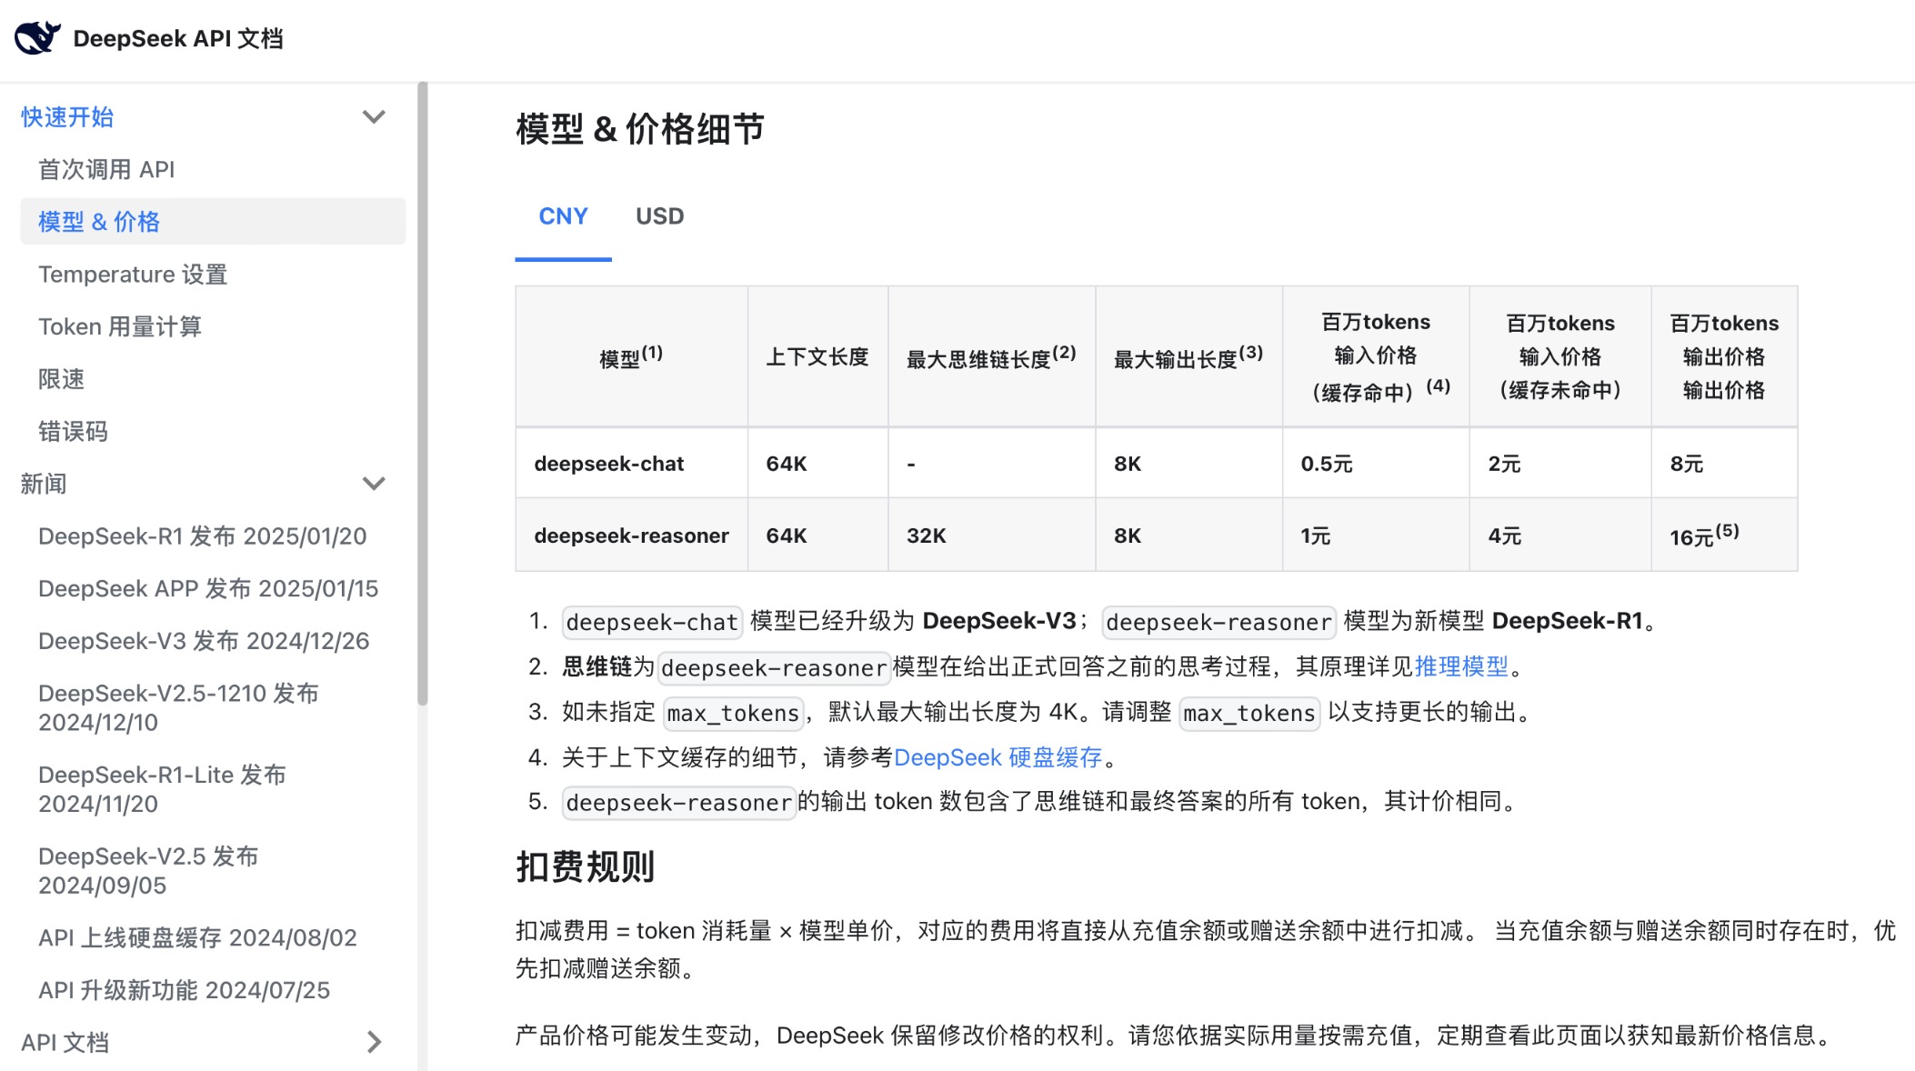Open the 限速 documentation page
This screenshot has height=1071, width=1915.
click(60, 379)
